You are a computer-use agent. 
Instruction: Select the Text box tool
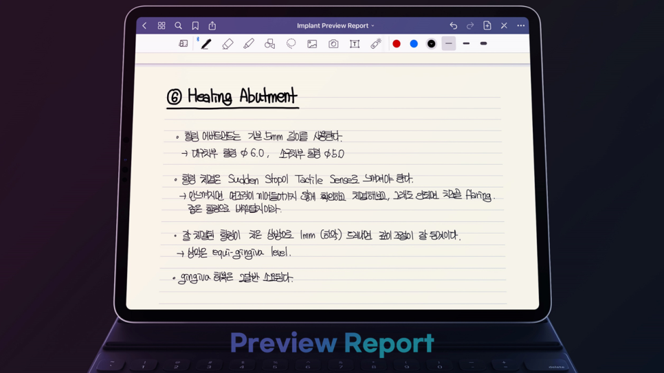tap(355, 44)
